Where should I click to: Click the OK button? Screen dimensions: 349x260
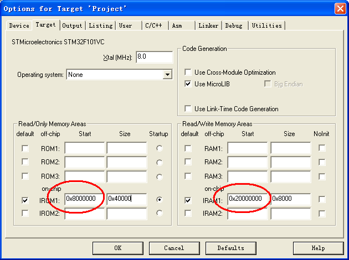[x=117, y=248]
